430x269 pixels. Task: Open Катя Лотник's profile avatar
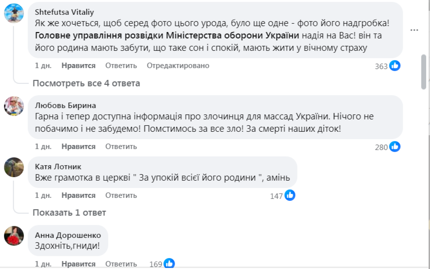(14, 167)
